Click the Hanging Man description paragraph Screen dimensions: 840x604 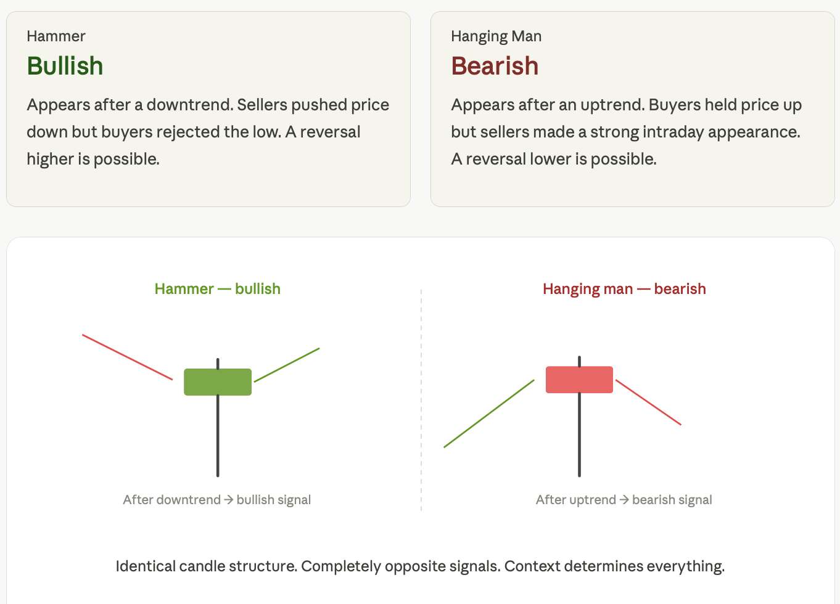(626, 132)
